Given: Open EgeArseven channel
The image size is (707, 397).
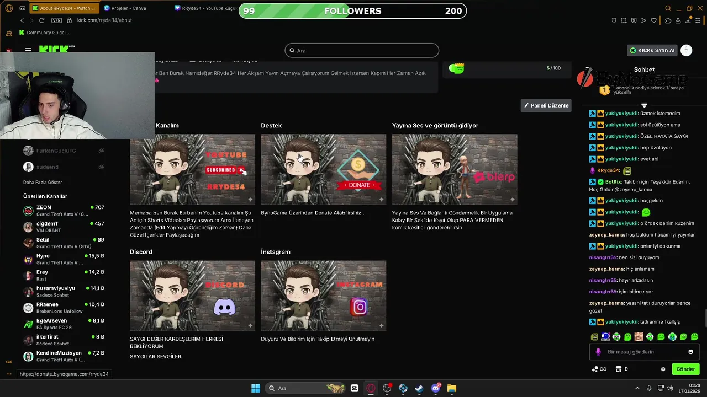Looking at the screenshot, I should [x=64, y=324].
